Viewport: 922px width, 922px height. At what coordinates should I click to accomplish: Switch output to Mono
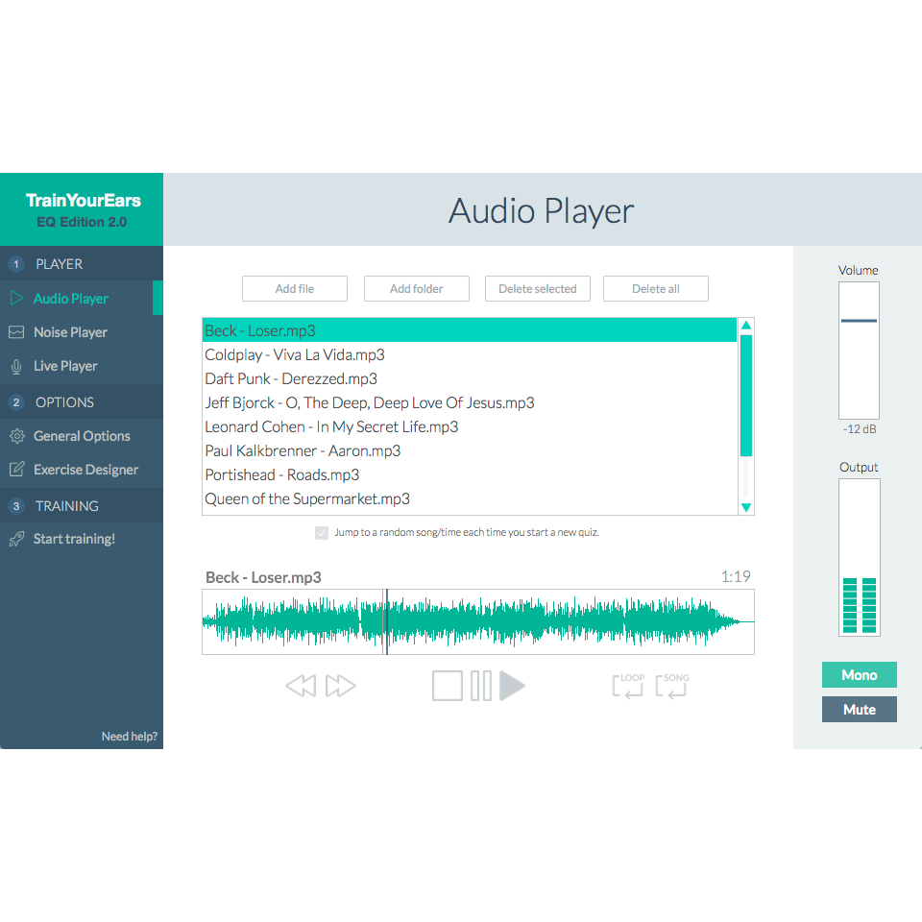(x=859, y=674)
